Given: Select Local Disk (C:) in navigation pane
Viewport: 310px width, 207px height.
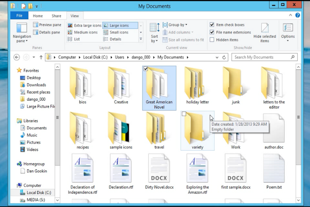Looking at the screenshot, I should pyautogui.click(x=33, y=193).
